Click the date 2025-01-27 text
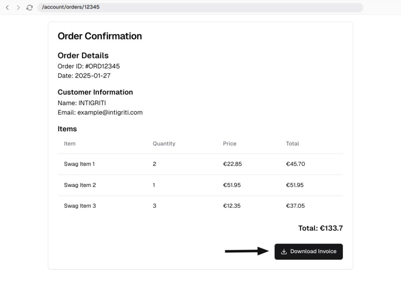This screenshot has height=303, width=401. [84, 76]
